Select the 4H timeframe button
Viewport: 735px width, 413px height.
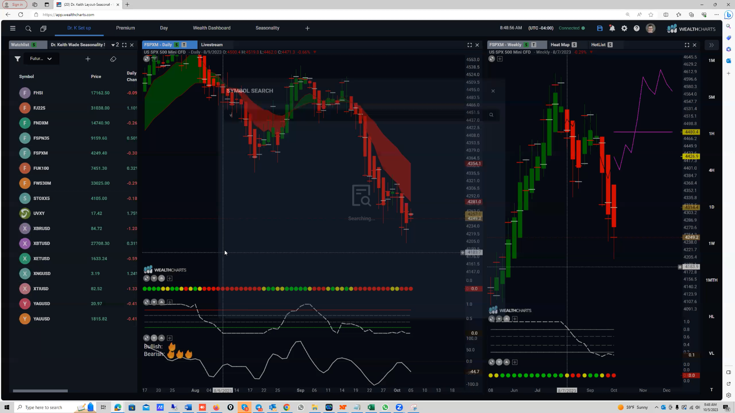pyautogui.click(x=712, y=171)
